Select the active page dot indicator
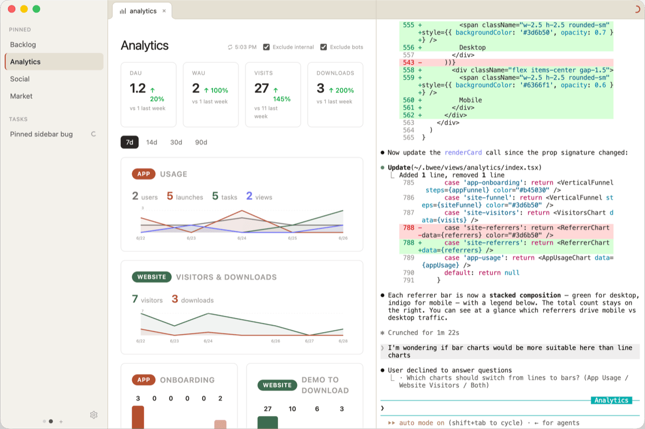 pos(50,421)
